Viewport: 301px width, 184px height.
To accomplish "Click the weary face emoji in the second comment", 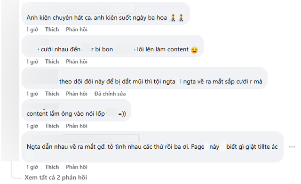I will click(x=194, y=50).
